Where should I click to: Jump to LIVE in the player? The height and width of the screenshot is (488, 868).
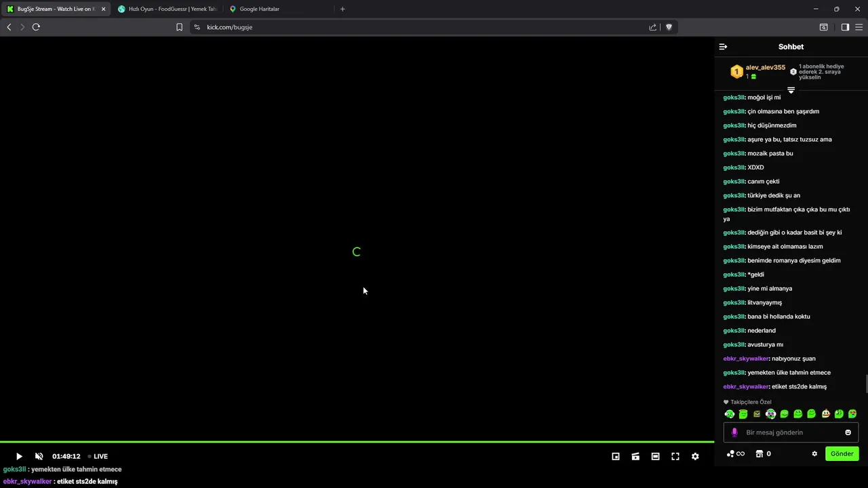pyautogui.click(x=98, y=457)
